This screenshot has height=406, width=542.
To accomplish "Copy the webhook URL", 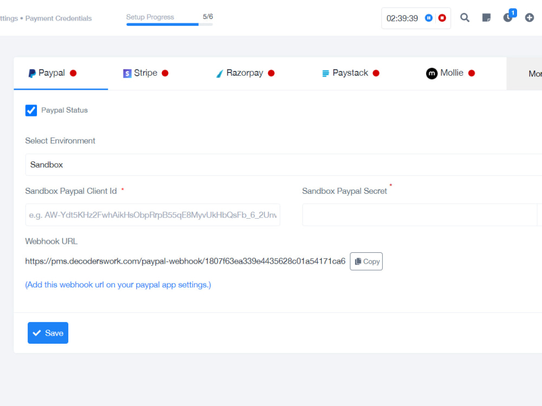I will pyautogui.click(x=366, y=261).
